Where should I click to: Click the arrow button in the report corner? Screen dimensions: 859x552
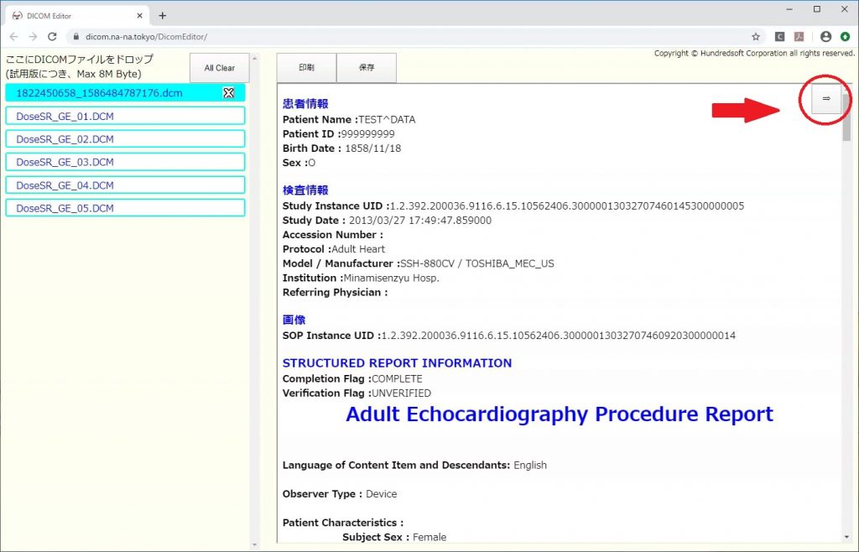(825, 99)
